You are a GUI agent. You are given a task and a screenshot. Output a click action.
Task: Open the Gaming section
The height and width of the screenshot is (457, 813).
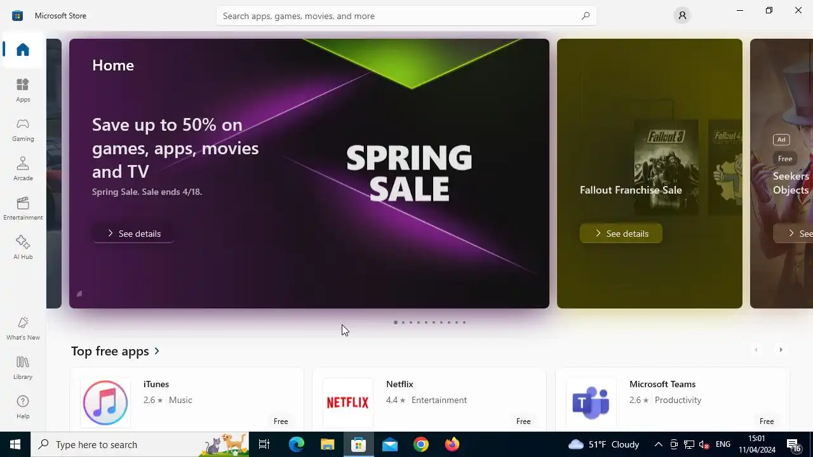[23, 129]
